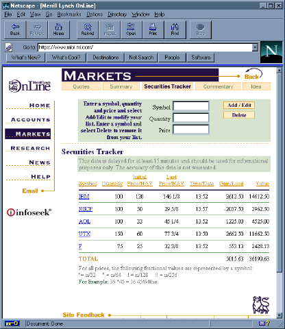Click the Delete button

pyautogui.click(x=239, y=115)
